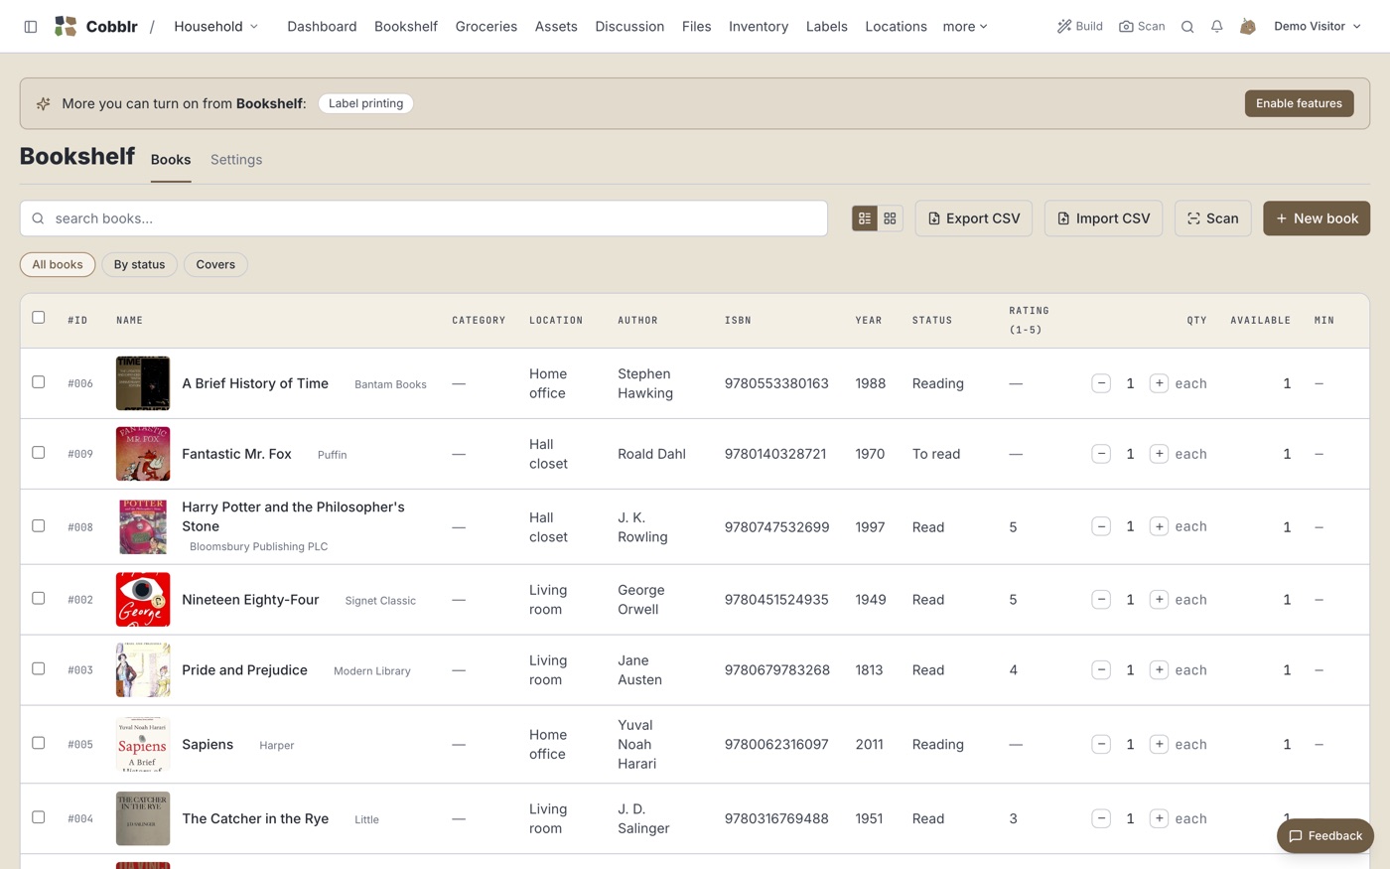Image resolution: width=1390 pixels, height=869 pixels.
Task: Filter books By status
Action: pyautogui.click(x=139, y=265)
